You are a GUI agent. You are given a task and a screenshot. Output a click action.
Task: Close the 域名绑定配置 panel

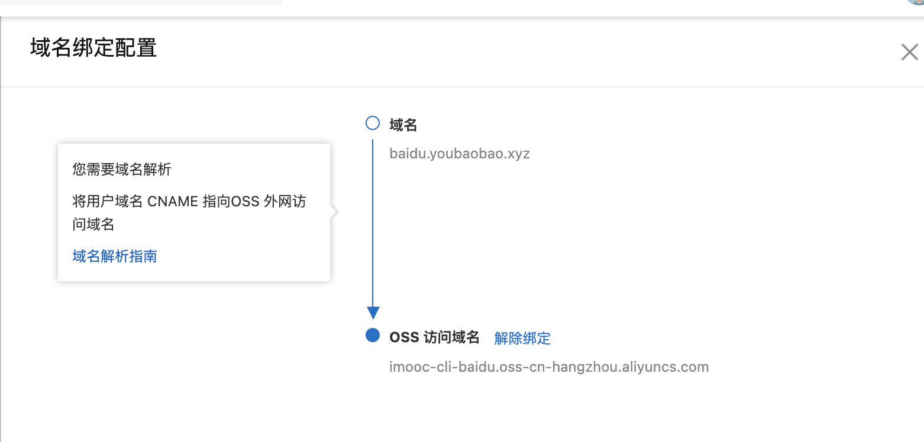[909, 52]
